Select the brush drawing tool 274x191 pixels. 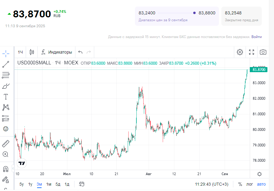click(6, 86)
